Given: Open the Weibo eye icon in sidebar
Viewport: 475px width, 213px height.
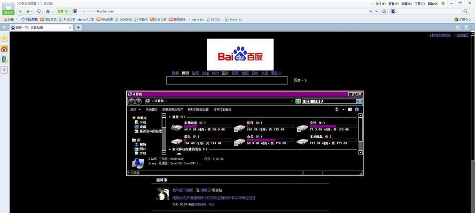Looking at the screenshot, I should (4, 49).
